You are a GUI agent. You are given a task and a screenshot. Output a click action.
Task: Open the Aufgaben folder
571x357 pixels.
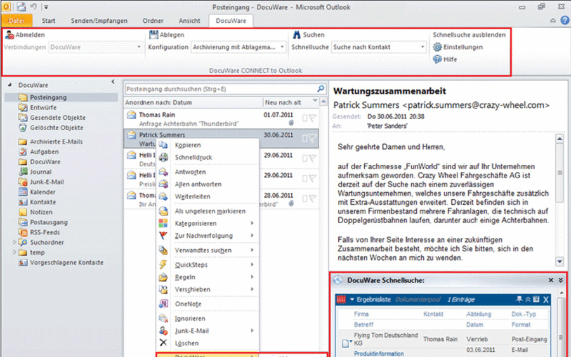pyautogui.click(x=44, y=152)
